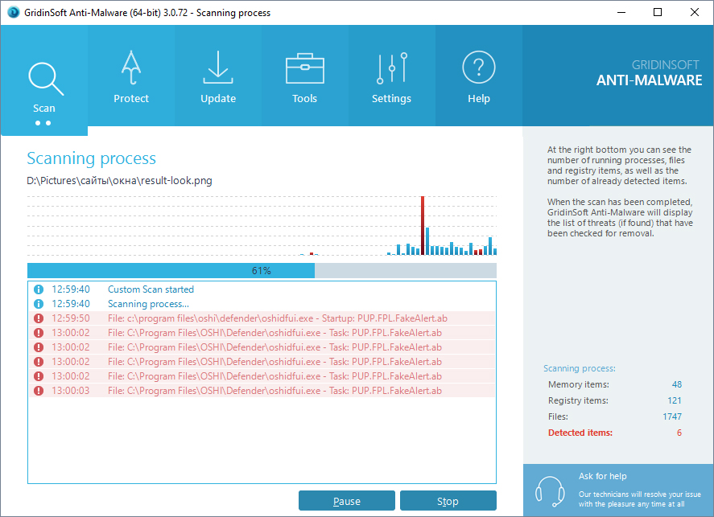This screenshot has height=517, width=714.
Task: Click the red alert icon on Startup threat row
Action: 38,318
